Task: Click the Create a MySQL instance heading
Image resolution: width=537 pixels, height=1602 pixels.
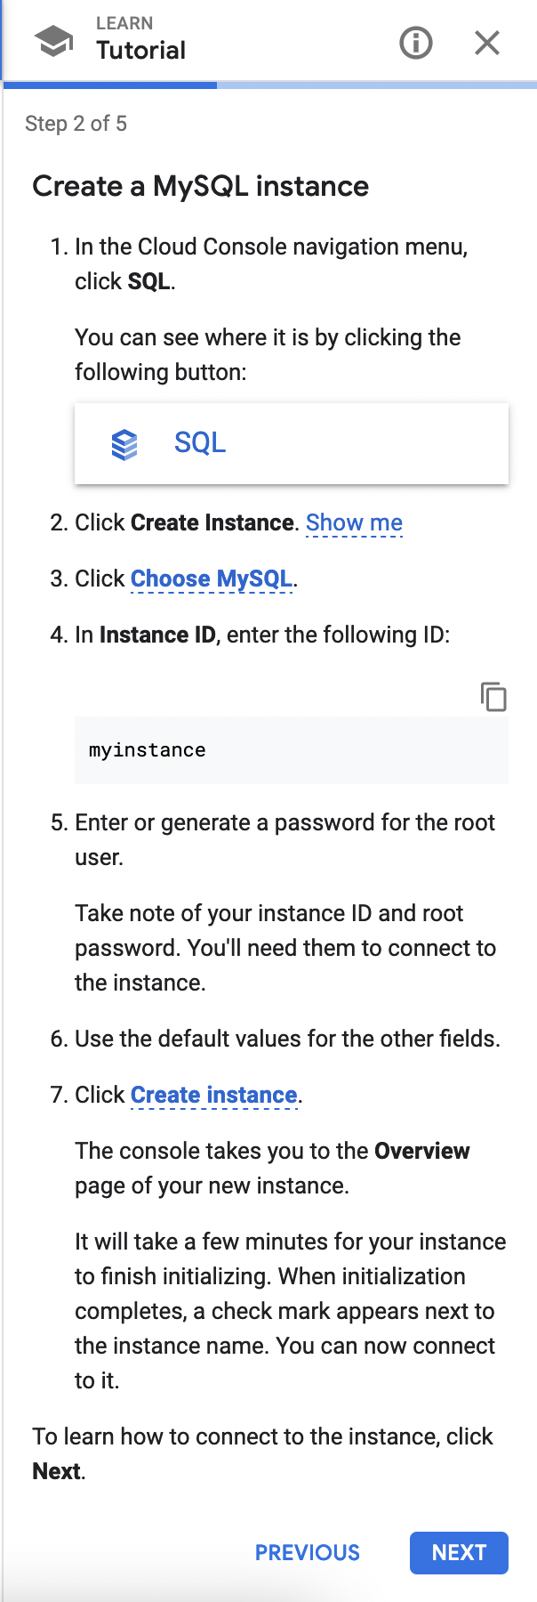Action: click(x=201, y=186)
